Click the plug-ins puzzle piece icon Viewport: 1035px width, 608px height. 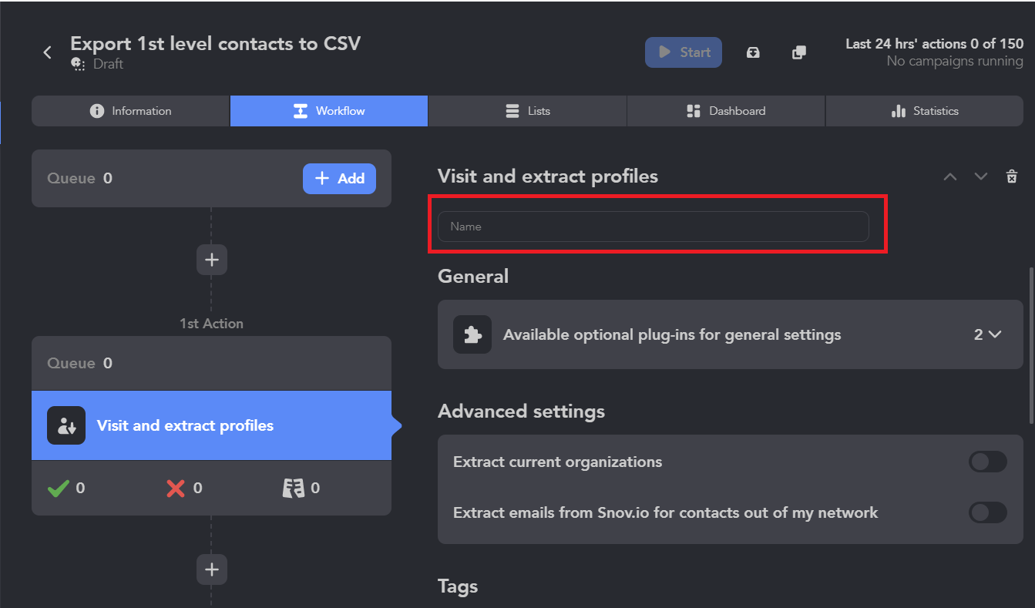472,334
